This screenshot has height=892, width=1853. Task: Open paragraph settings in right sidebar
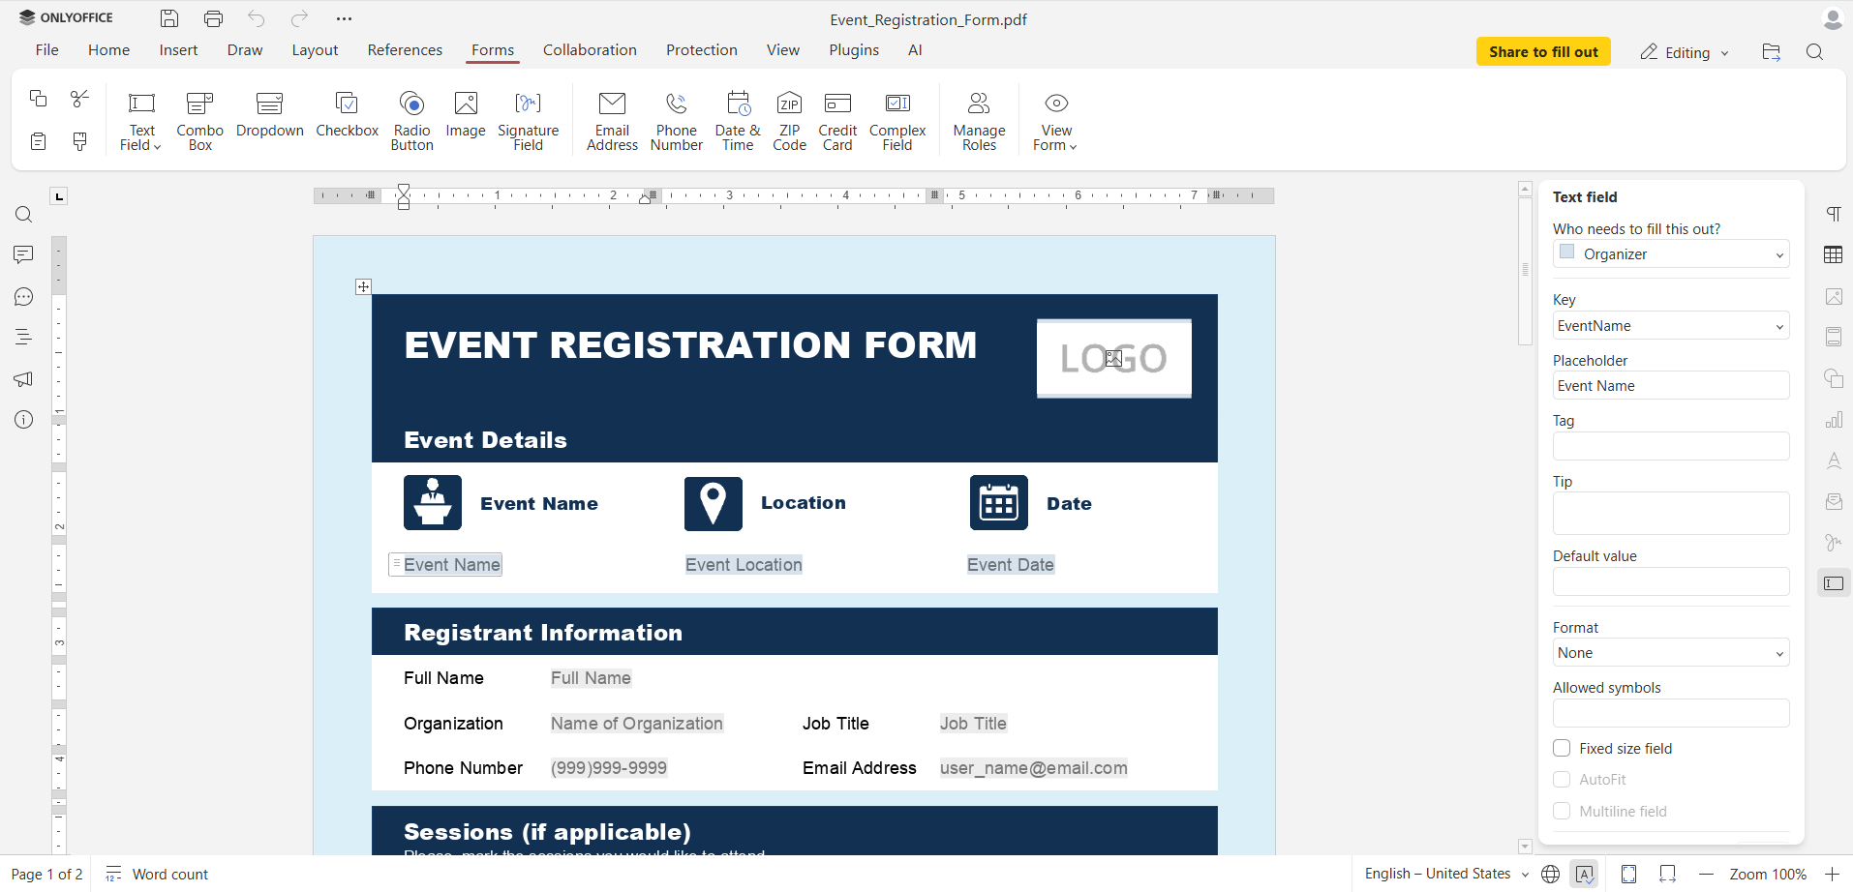[x=1834, y=214]
